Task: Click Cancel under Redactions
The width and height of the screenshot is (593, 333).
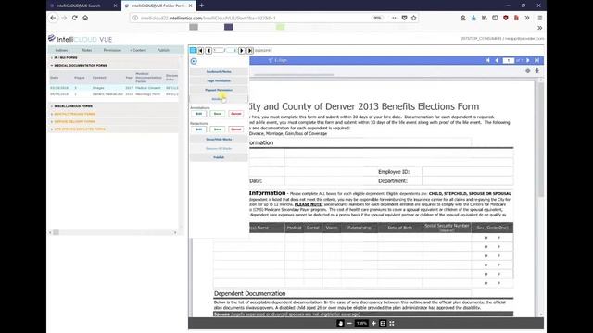Action: 236,129
